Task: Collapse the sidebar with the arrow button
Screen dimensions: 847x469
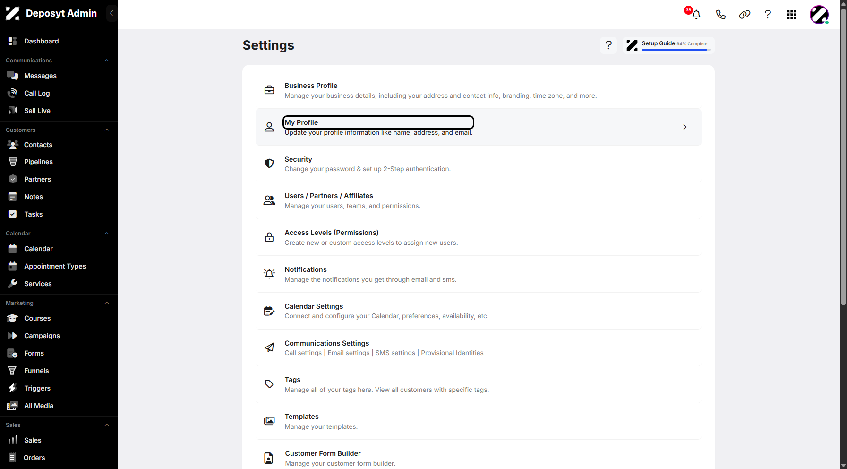Action: (111, 13)
